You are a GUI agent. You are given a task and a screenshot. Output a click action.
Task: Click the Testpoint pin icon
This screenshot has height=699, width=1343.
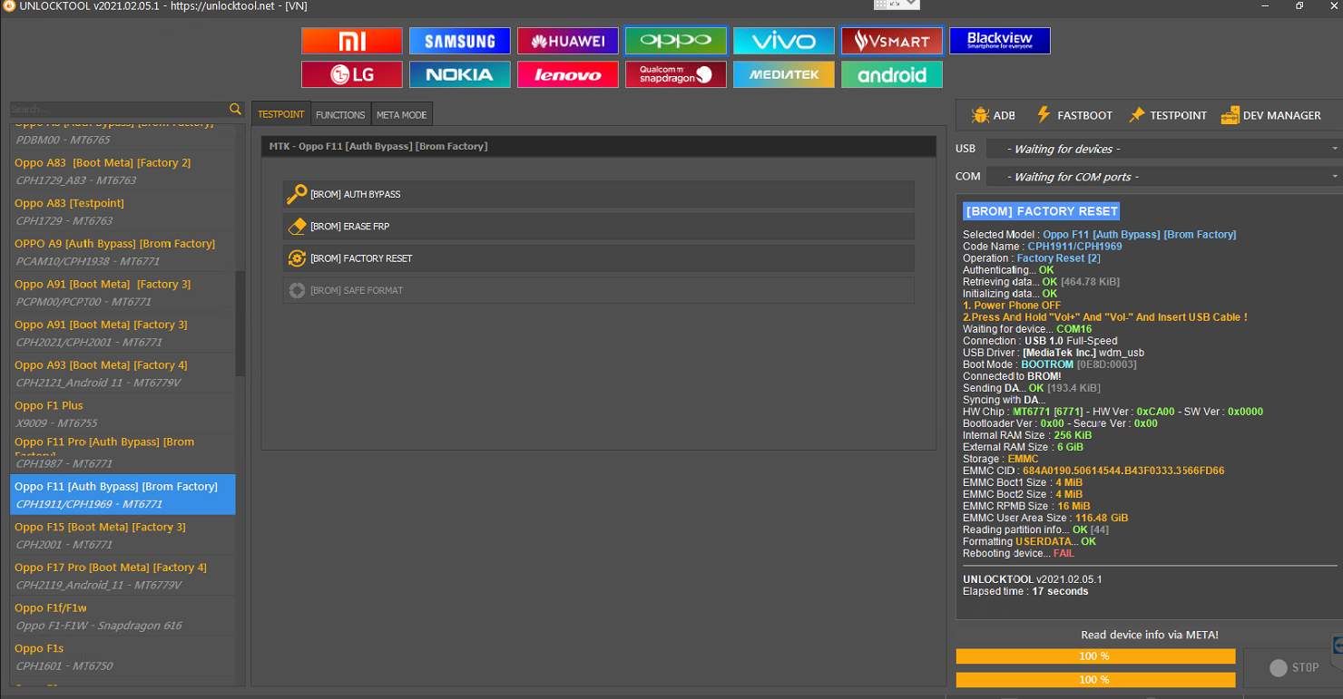click(1136, 115)
